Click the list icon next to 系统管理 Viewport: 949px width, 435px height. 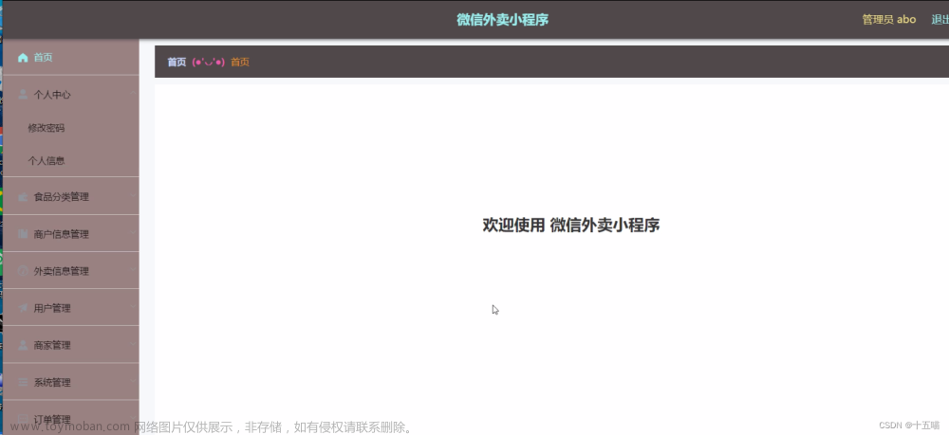click(x=23, y=383)
